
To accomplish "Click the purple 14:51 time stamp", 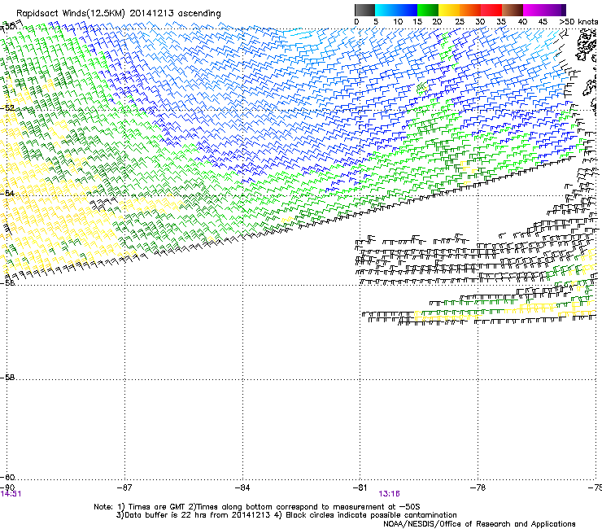I will tap(11, 494).
